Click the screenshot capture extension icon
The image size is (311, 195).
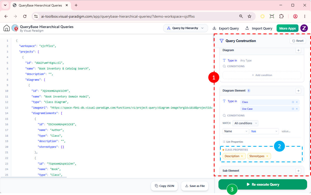pyautogui.click(x=272, y=16)
